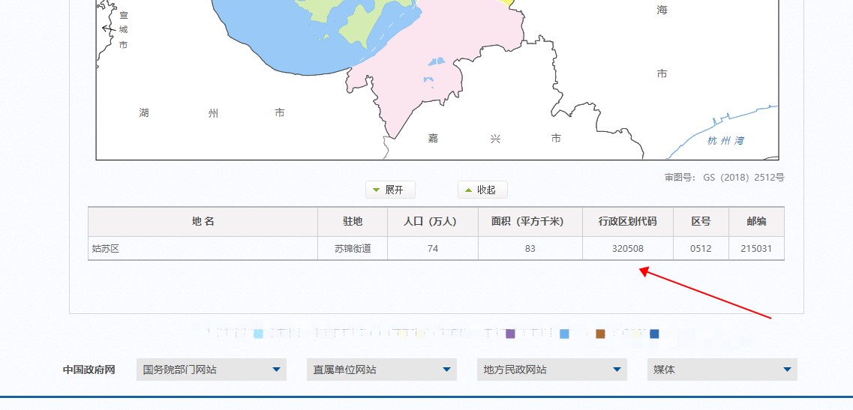Click the 苏锦街道 cell in table

[353, 249]
